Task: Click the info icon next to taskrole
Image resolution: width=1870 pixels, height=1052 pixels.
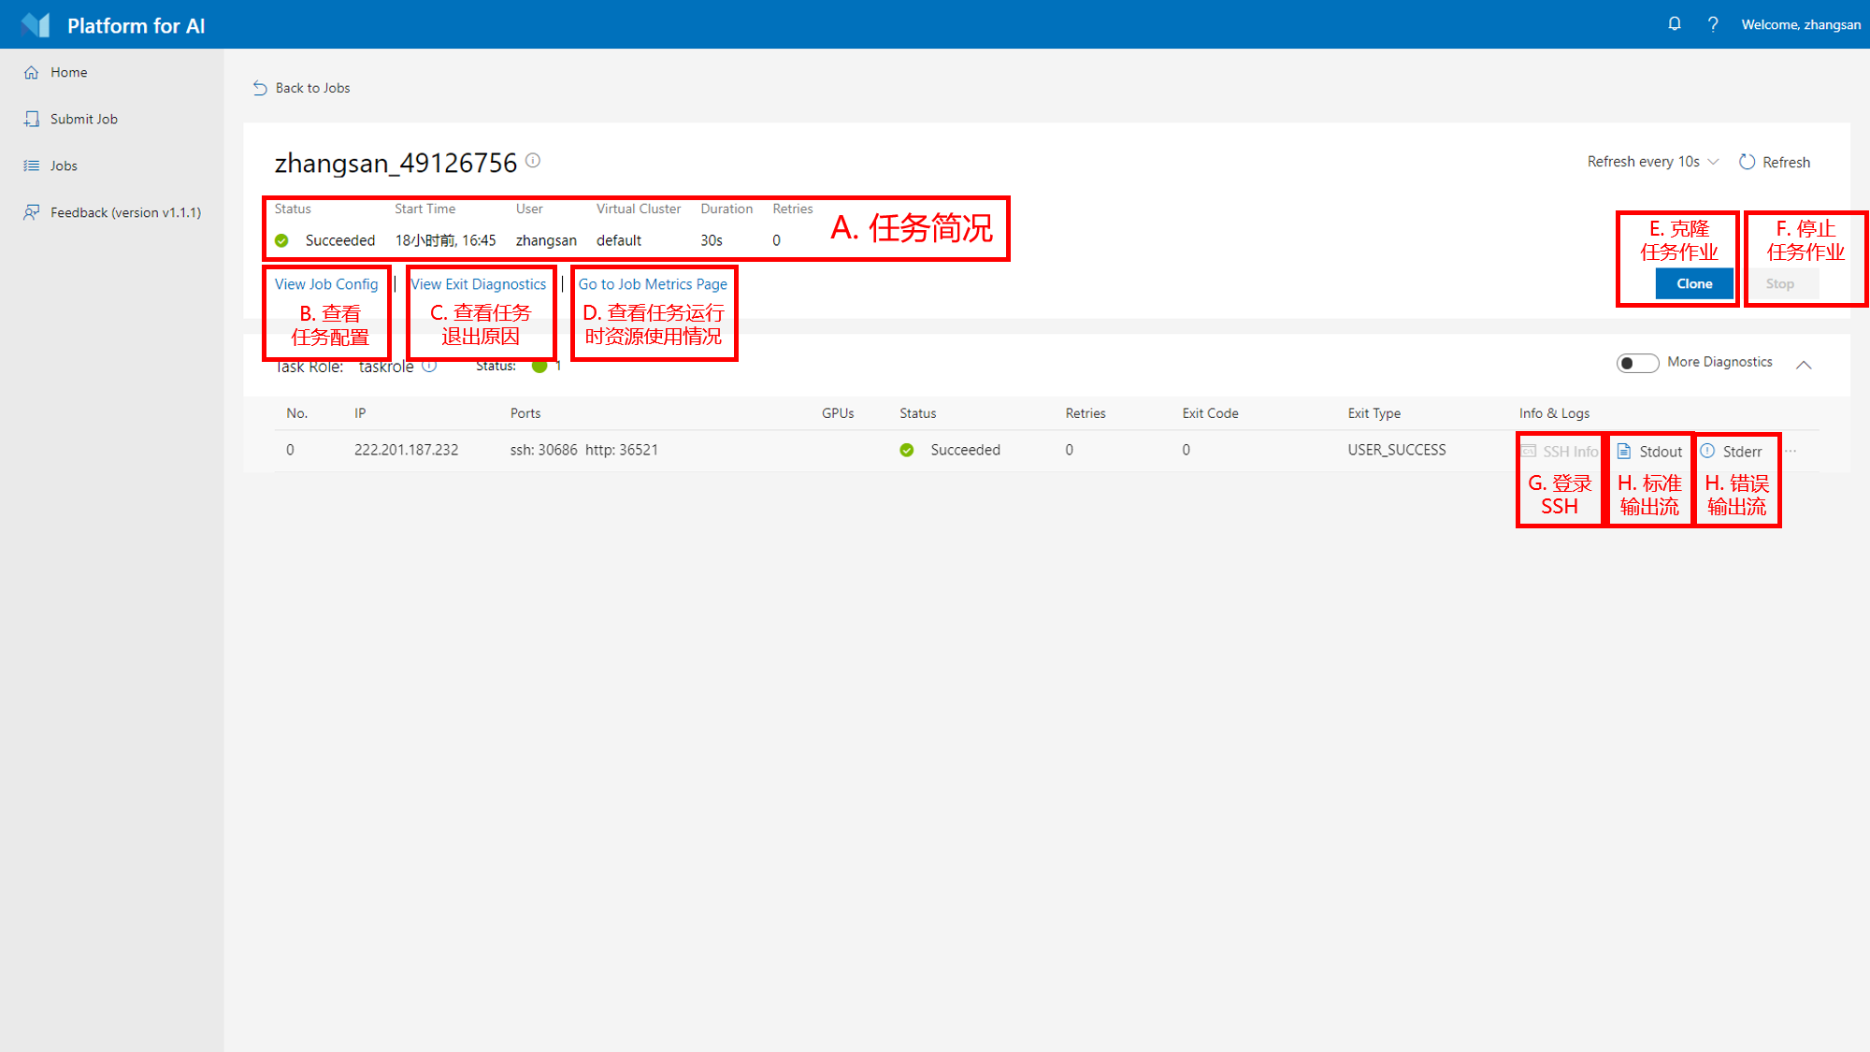Action: pos(429,366)
